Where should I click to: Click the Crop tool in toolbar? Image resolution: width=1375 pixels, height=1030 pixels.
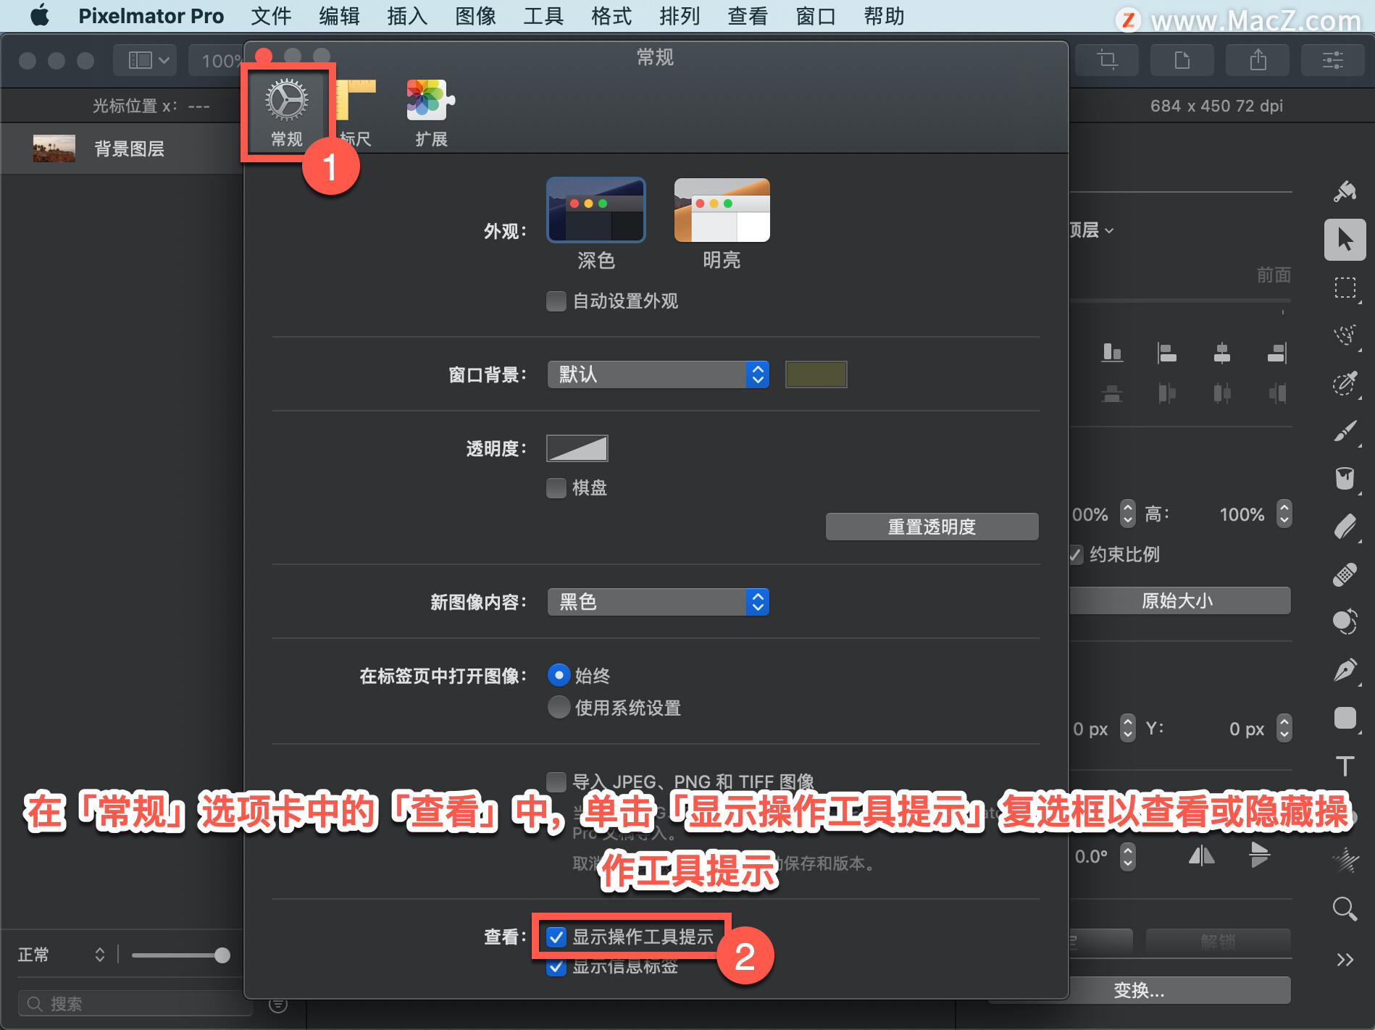tap(1107, 60)
